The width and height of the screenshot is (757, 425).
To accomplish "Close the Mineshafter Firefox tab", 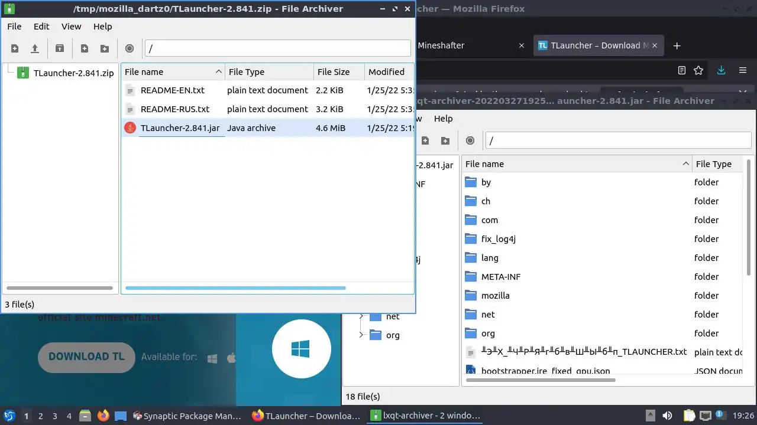I will coord(522,45).
